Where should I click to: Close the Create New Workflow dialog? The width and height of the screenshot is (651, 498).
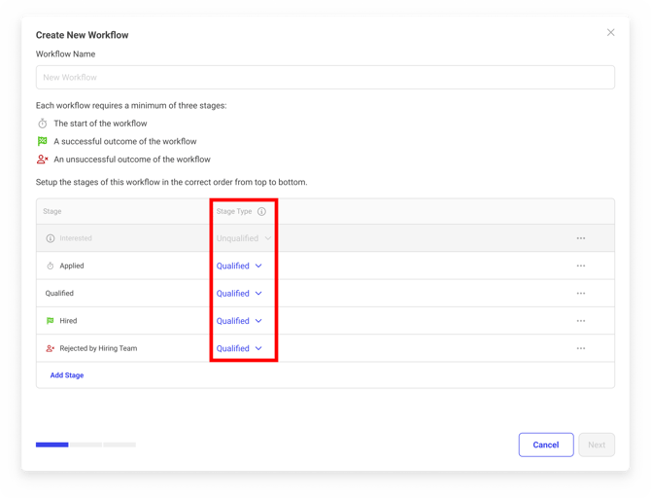click(610, 33)
